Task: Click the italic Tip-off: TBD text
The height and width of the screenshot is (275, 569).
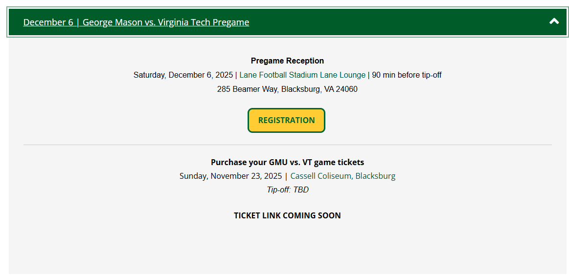Action: coord(288,190)
